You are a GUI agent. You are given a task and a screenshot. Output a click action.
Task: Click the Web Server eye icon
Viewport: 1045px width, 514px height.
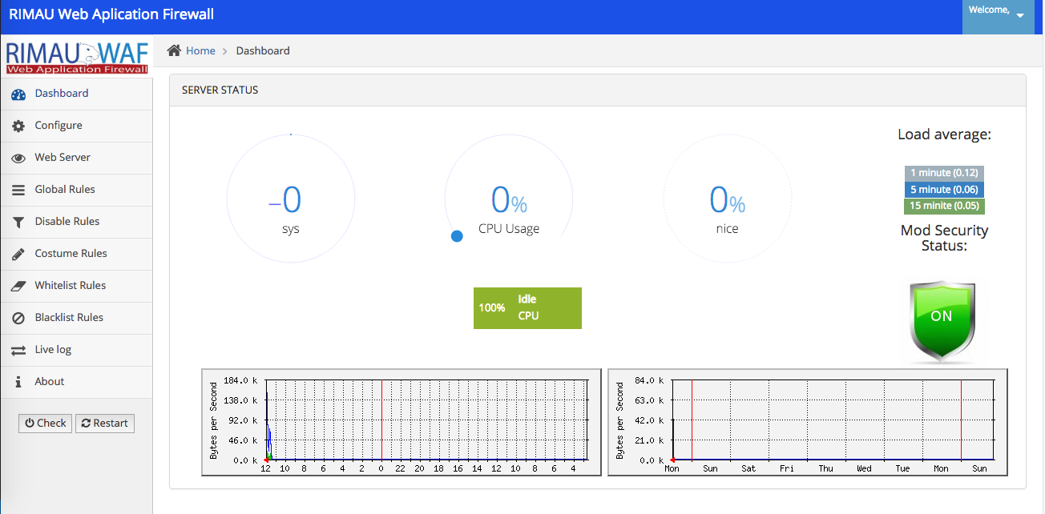[18, 159]
